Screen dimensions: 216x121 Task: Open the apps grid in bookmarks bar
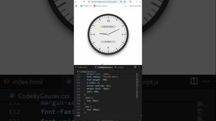click(76, 6)
